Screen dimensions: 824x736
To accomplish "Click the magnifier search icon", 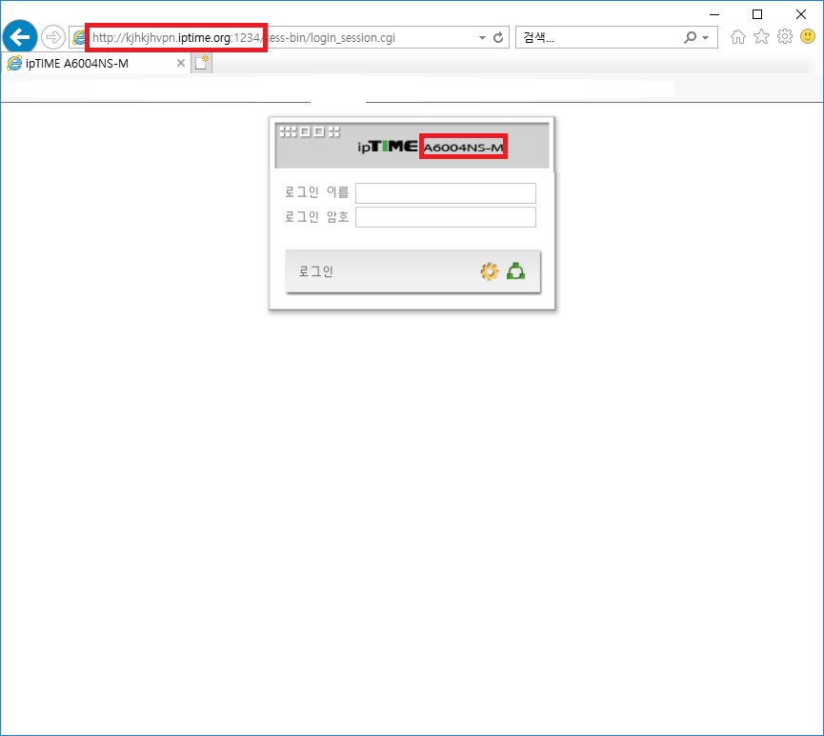I will point(690,37).
